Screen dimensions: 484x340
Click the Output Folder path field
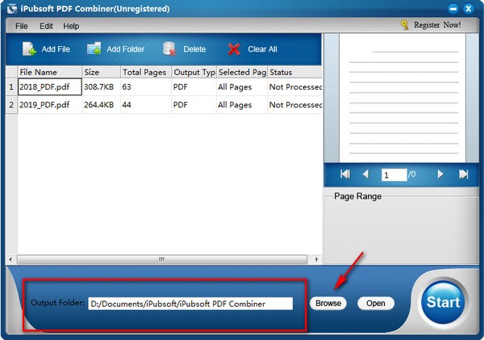pos(190,304)
